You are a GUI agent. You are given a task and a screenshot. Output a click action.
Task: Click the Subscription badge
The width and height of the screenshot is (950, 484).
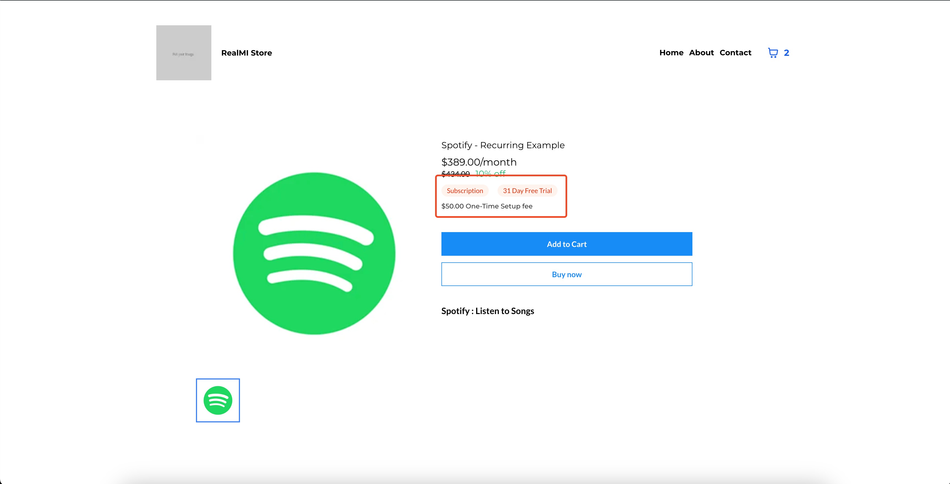pyautogui.click(x=465, y=191)
